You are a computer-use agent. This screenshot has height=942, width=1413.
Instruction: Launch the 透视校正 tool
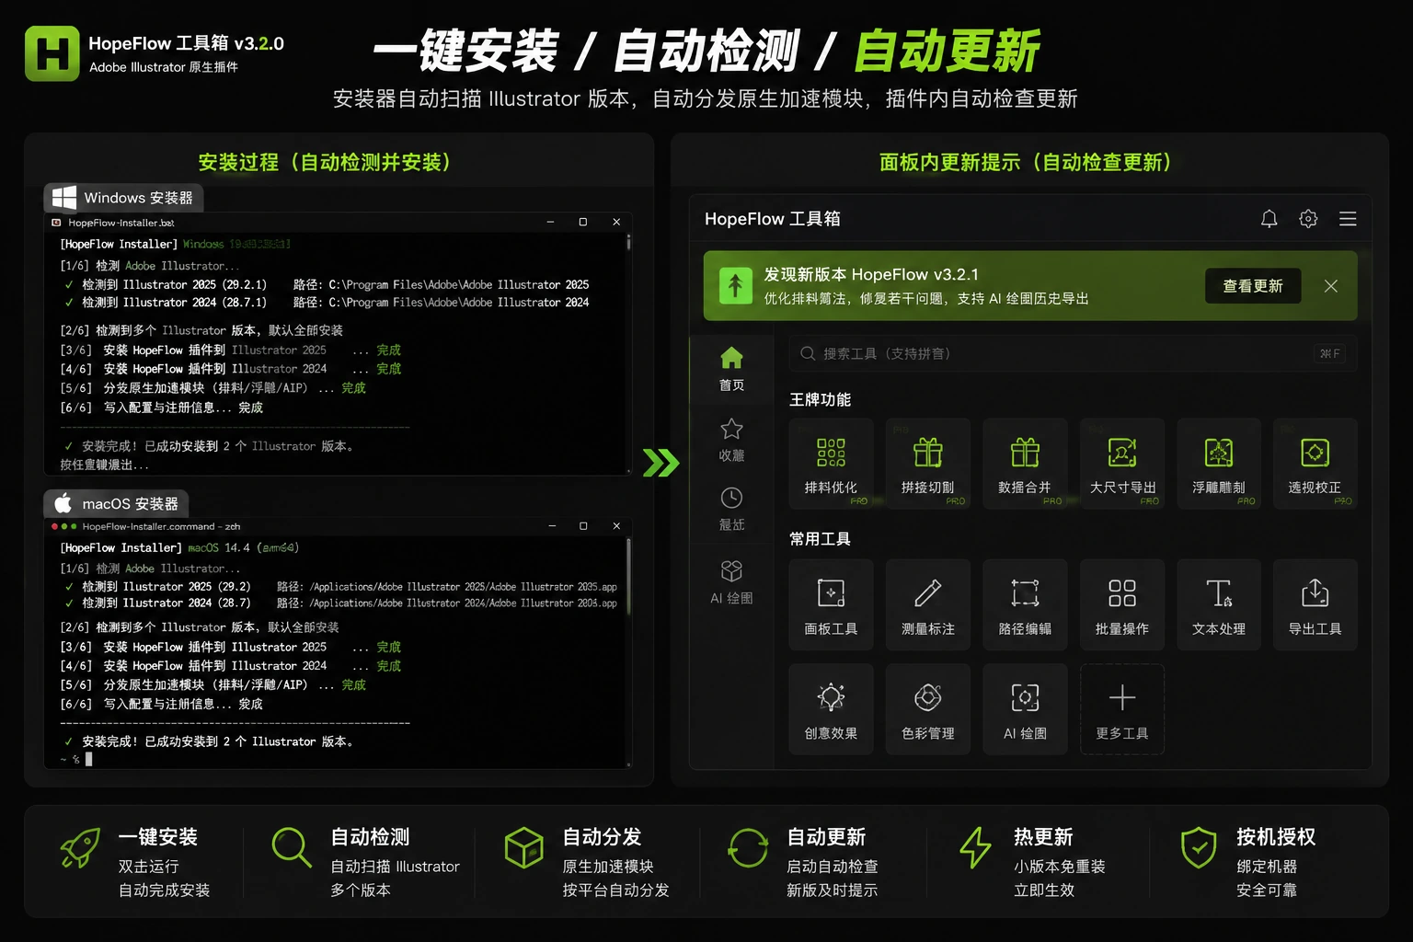coord(1315,464)
